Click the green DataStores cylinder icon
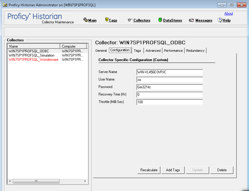The width and height of the screenshot is (249, 191). point(160,20)
